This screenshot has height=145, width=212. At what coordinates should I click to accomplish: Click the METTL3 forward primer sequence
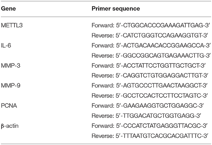pos(151,25)
